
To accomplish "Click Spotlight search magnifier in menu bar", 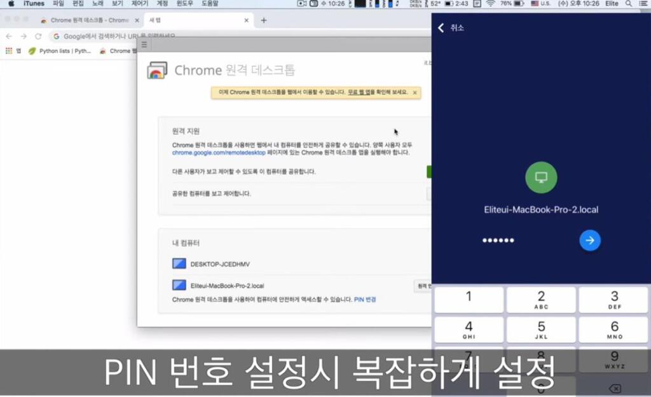I will (629, 4).
